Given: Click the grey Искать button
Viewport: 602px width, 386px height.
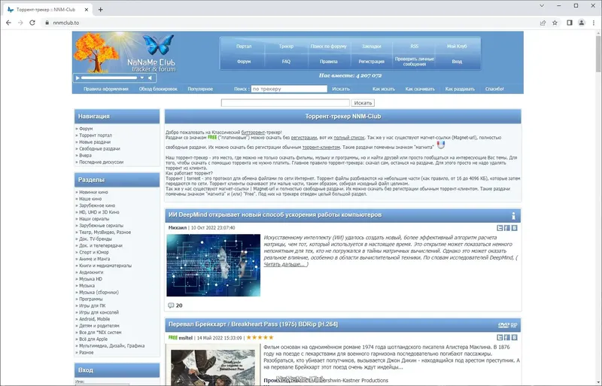Looking at the screenshot, I should 363,103.
